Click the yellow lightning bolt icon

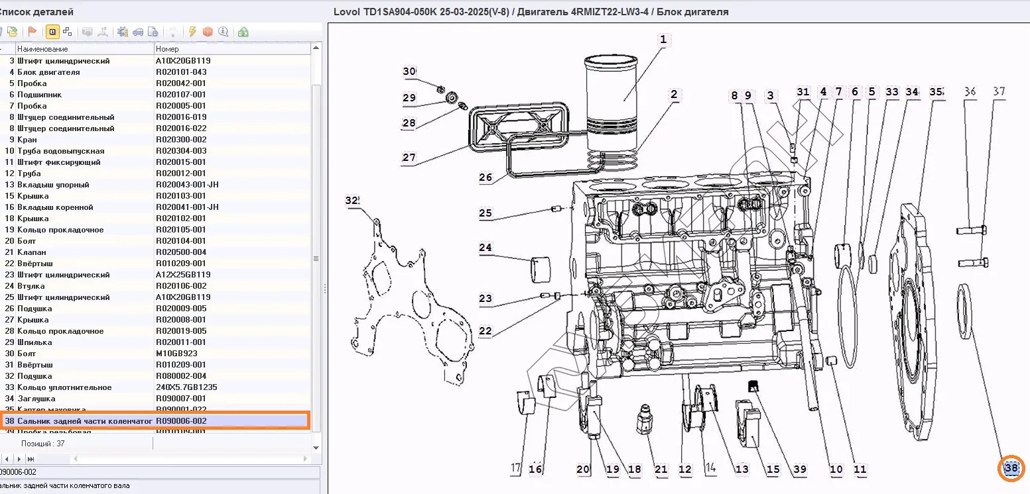pos(192,32)
